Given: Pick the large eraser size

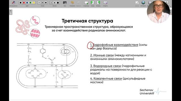Looking at the screenshot, I should click(58, 3).
